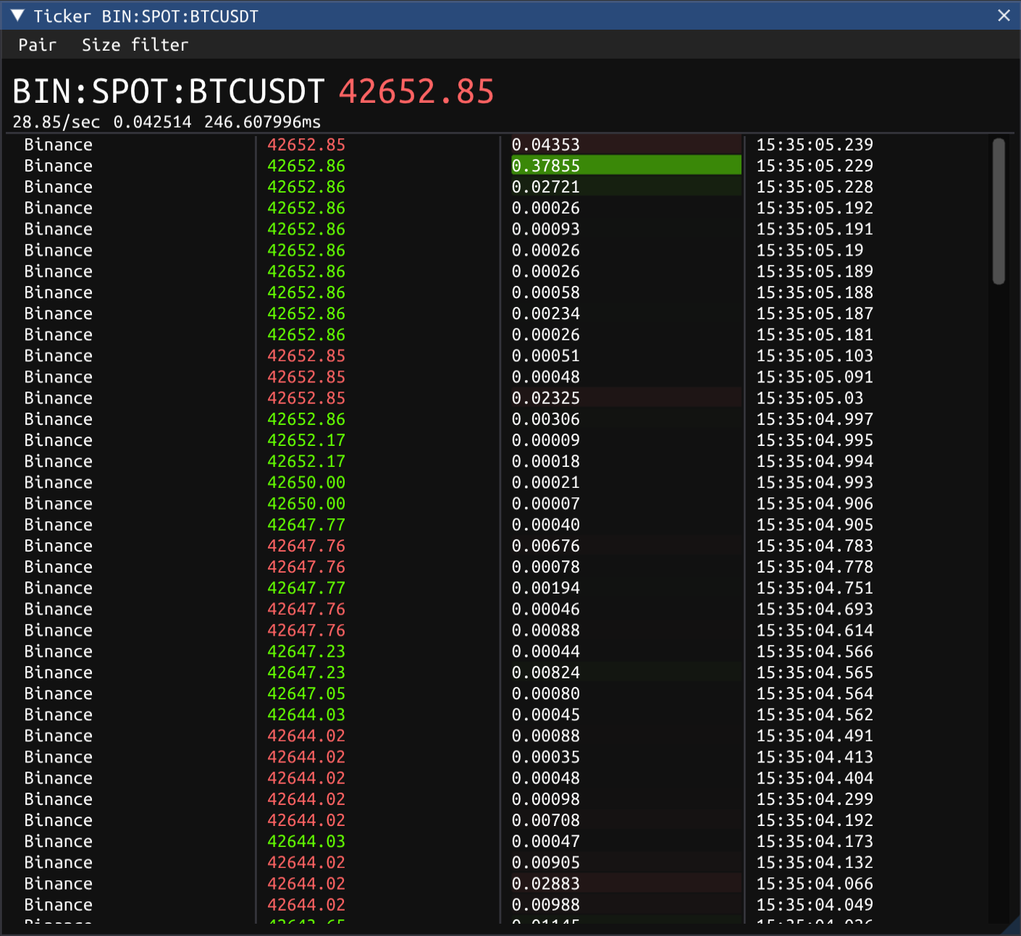The height and width of the screenshot is (936, 1021).
Task: Click the size value 0.00708
Action: (546, 820)
